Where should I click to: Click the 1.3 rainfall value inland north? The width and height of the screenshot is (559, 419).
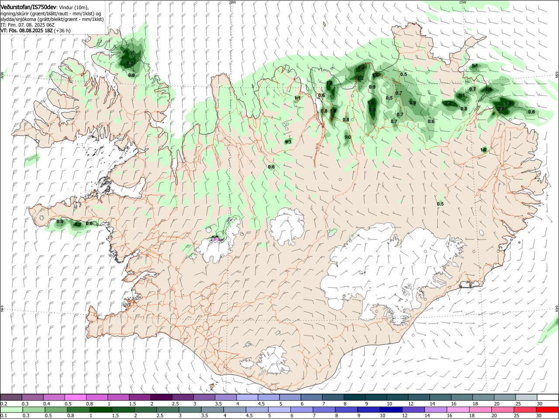pyautogui.click(x=288, y=141)
